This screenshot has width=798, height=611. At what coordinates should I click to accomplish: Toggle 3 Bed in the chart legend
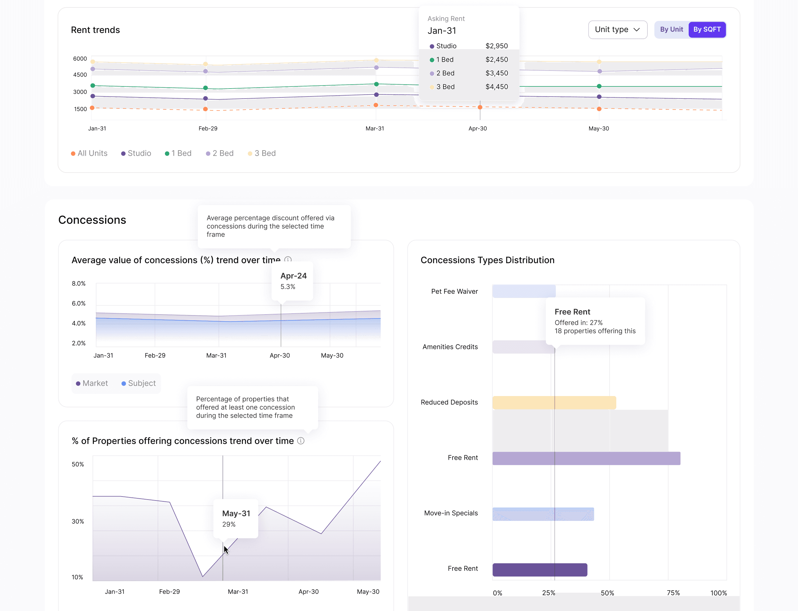click(262, 153)
